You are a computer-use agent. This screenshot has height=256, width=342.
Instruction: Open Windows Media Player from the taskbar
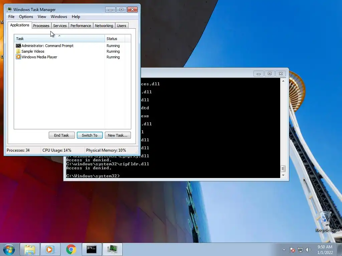click(50, 249)
